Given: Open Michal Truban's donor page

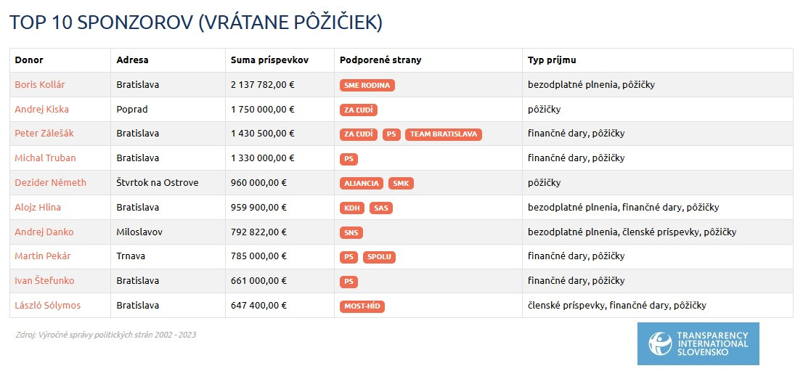Looking at the screenshot, I should pyautogui.click(x=45, y=158).
